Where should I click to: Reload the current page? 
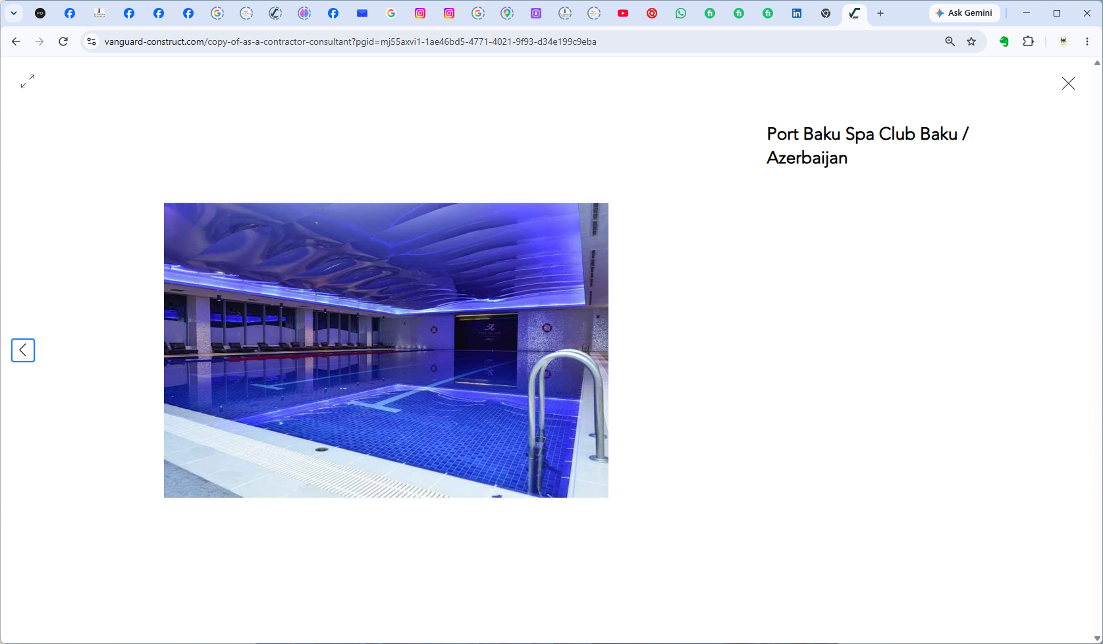[63, 41]
